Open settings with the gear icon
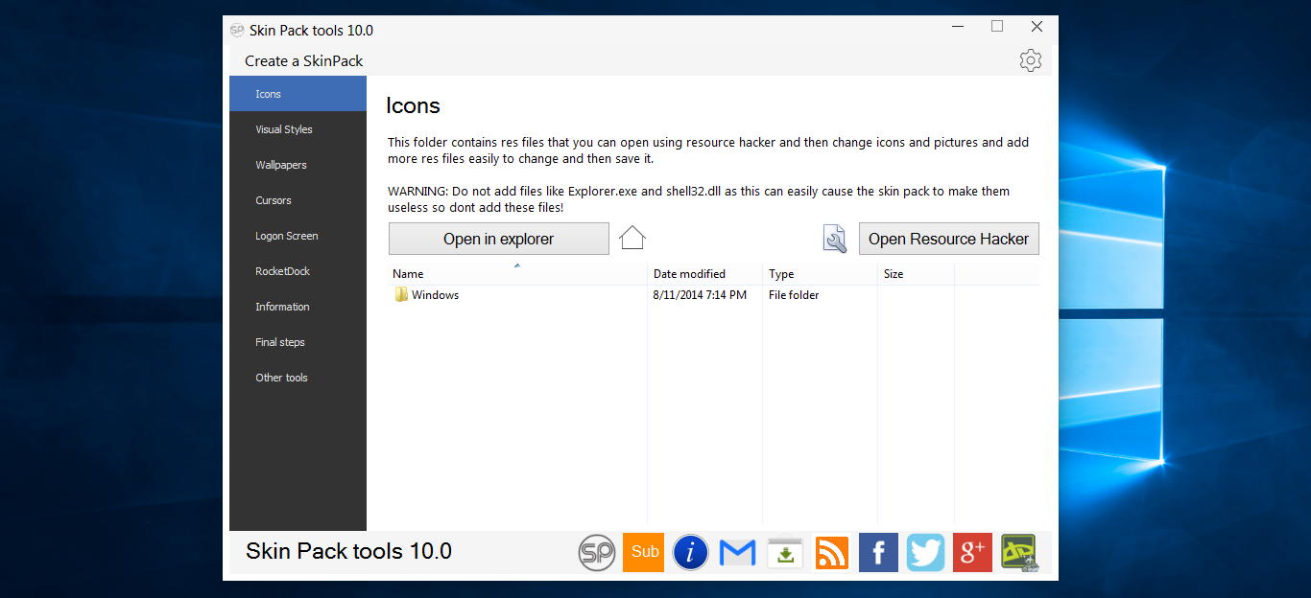Viewport: 1311px width, 598px height. [x=1031, y=60]
